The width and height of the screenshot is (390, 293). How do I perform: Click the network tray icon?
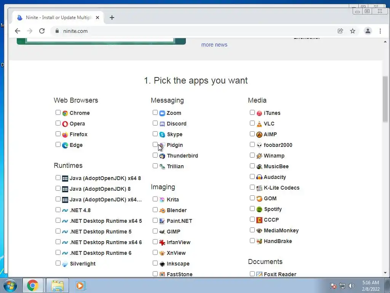pos(342,286)
